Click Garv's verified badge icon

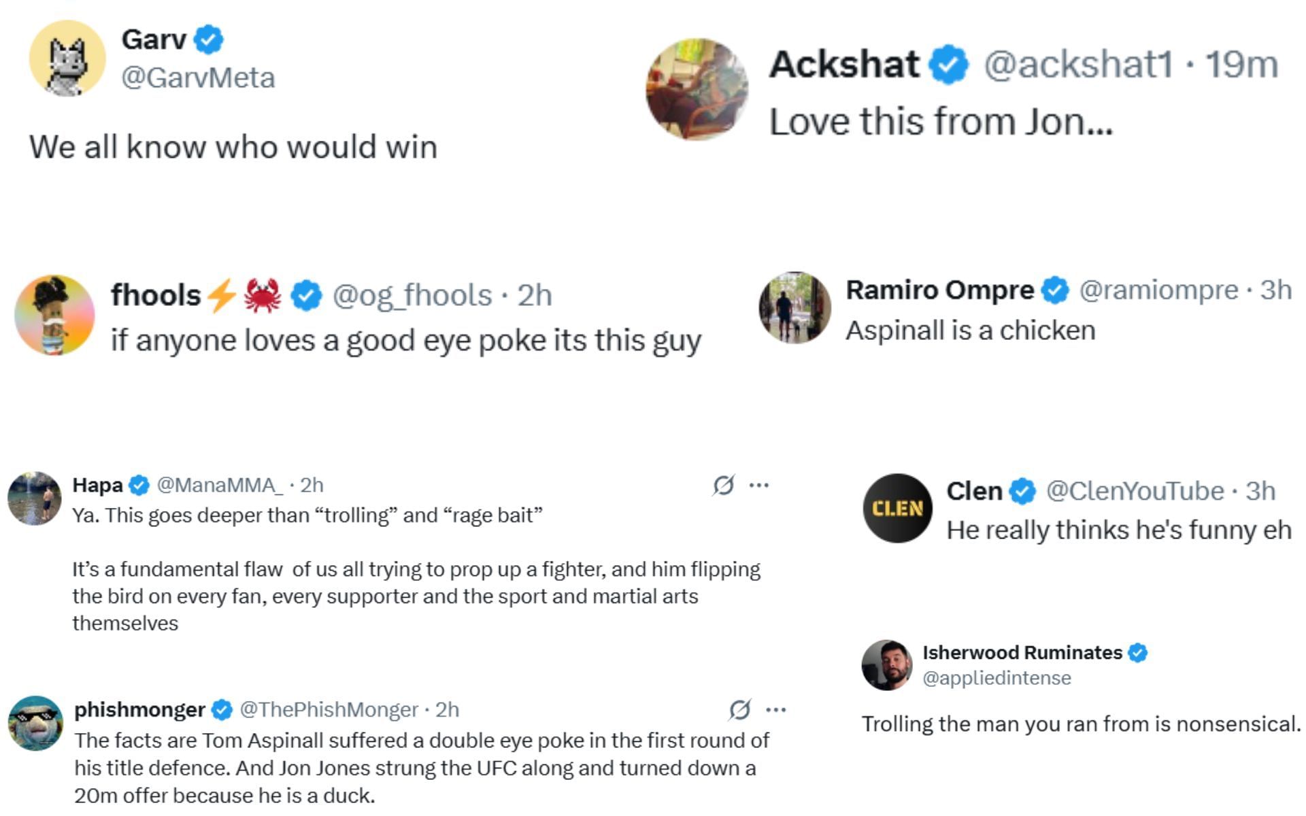[x=209, y=39]
